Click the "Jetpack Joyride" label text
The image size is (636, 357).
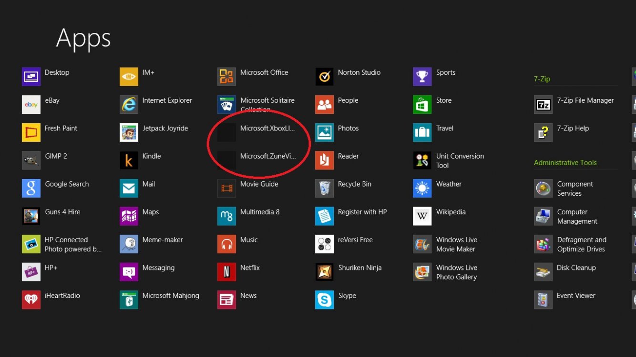click(165, 129)
